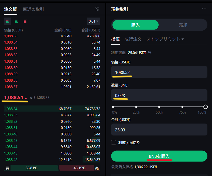Click the 価格 (USDT) price input field
This screenshot has height=176, width=212.
click(x=159, y=72)
